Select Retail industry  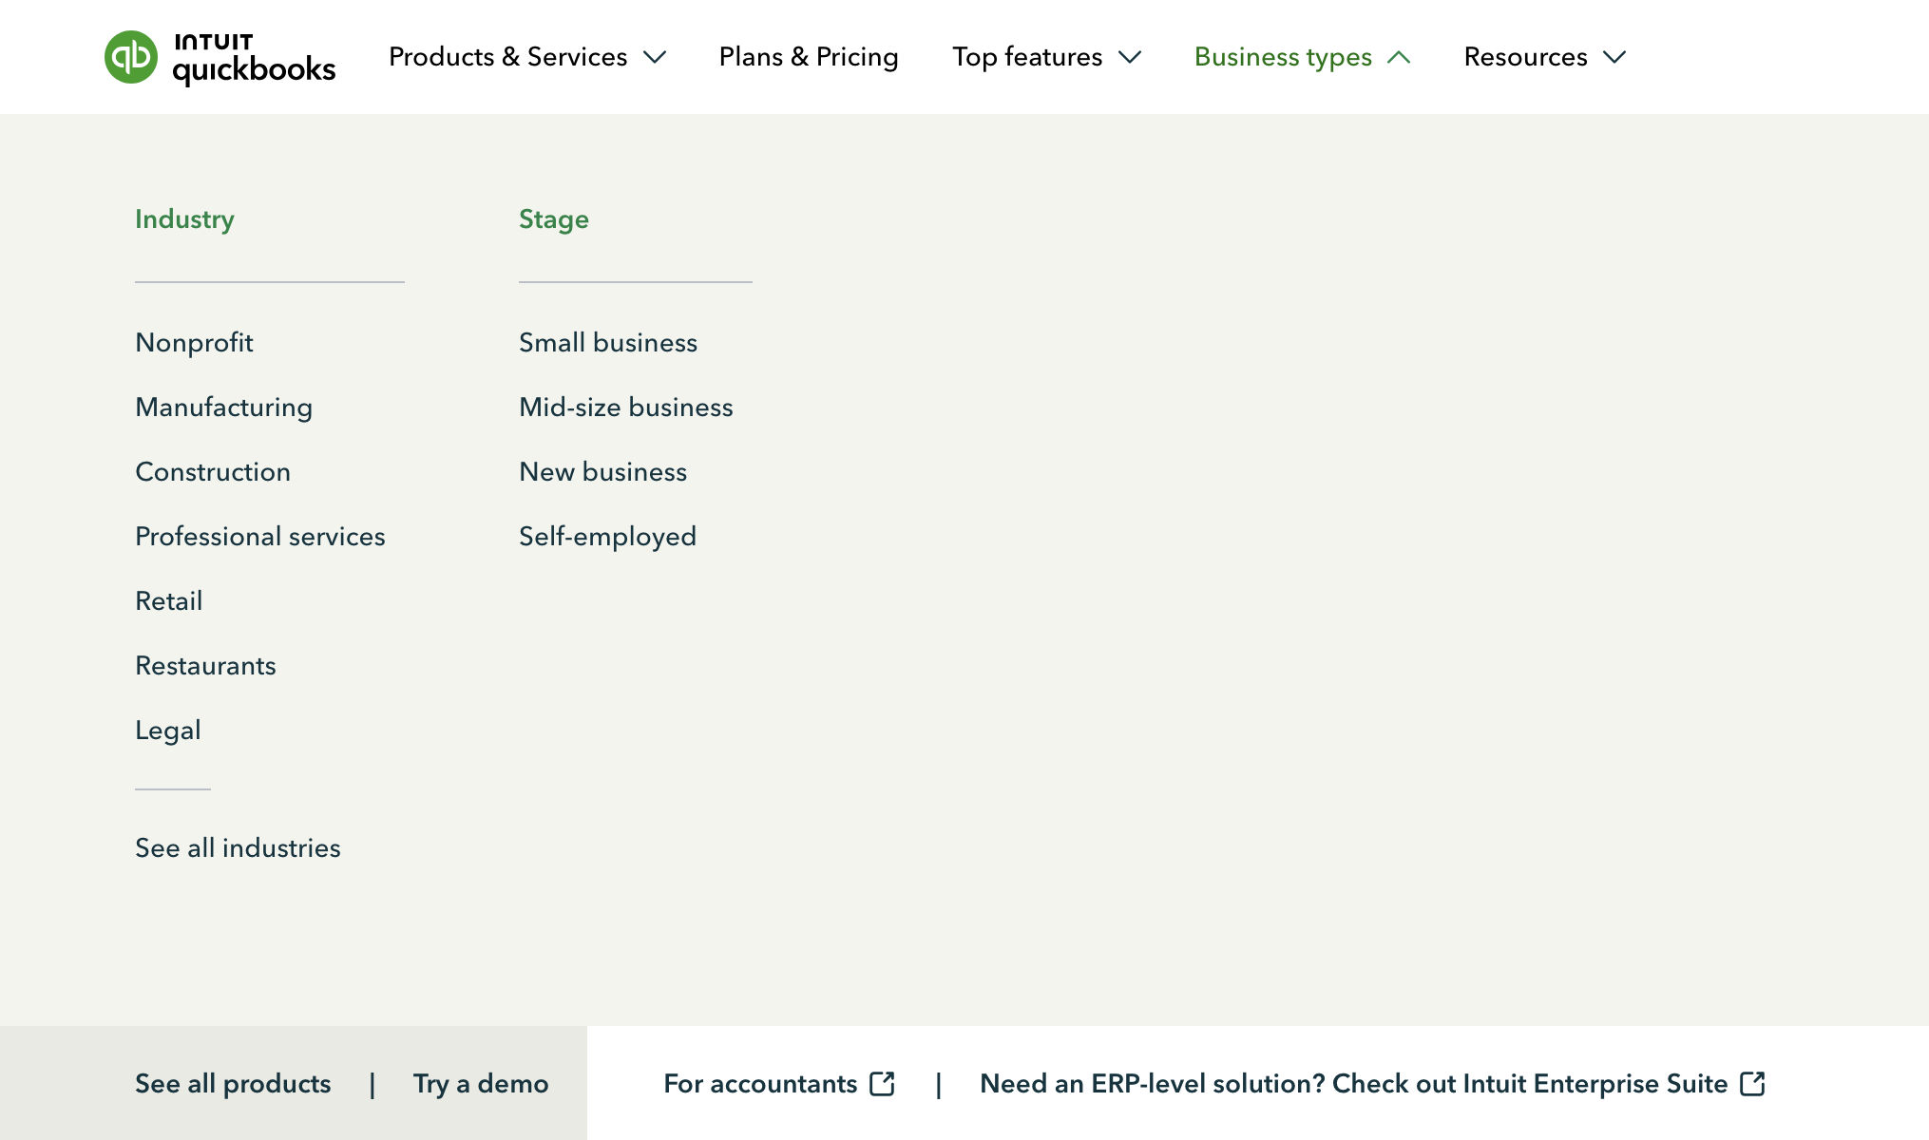[x=169, y=600]
